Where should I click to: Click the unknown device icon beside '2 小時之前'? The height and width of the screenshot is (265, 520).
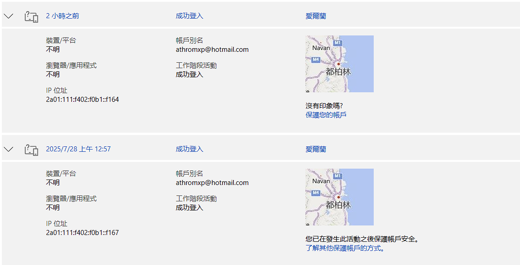tap(31, 16)
